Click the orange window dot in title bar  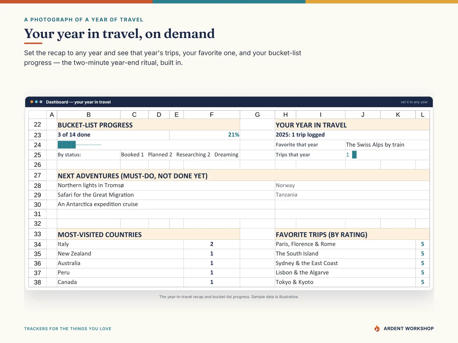click(32, 102)
